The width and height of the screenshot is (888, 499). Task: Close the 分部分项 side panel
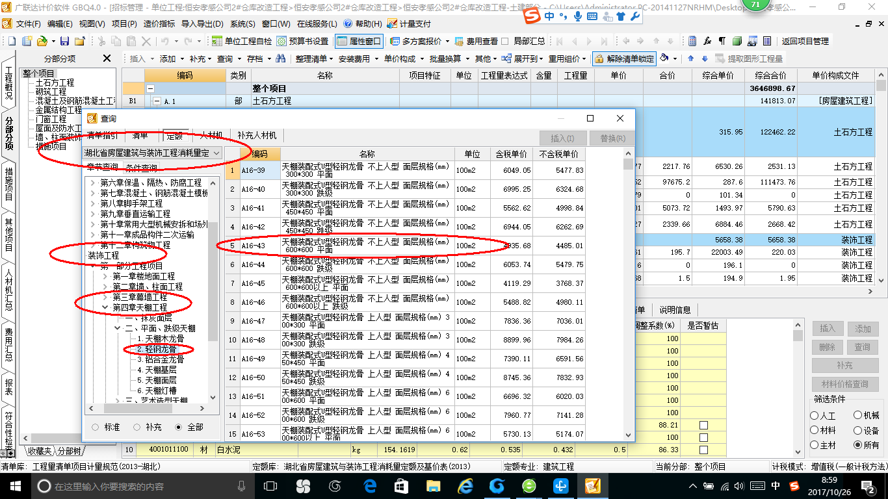107,58
